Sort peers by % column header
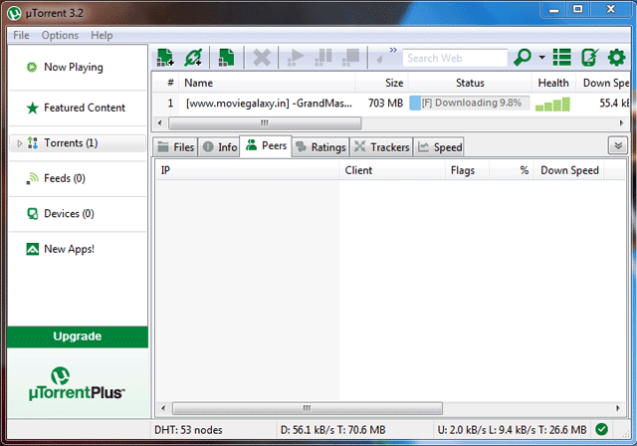The image size is (637, 446). [512, 170]
